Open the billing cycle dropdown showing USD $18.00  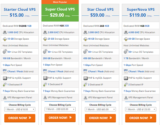pyautogui.click(x=20, y=109)
